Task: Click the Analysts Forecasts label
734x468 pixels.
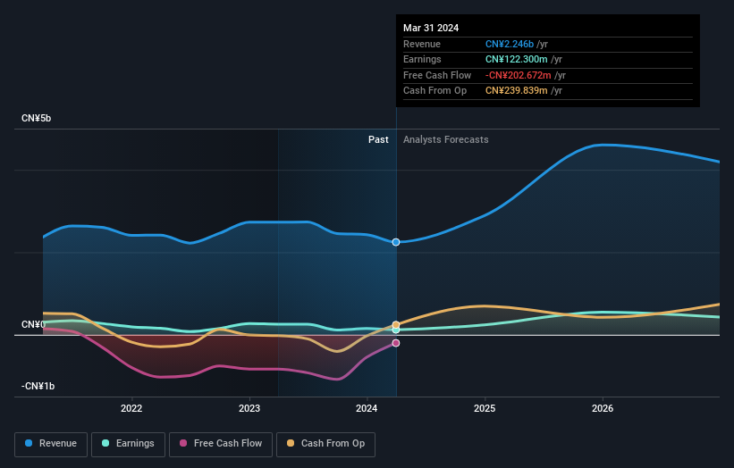Action: (445, 140)
